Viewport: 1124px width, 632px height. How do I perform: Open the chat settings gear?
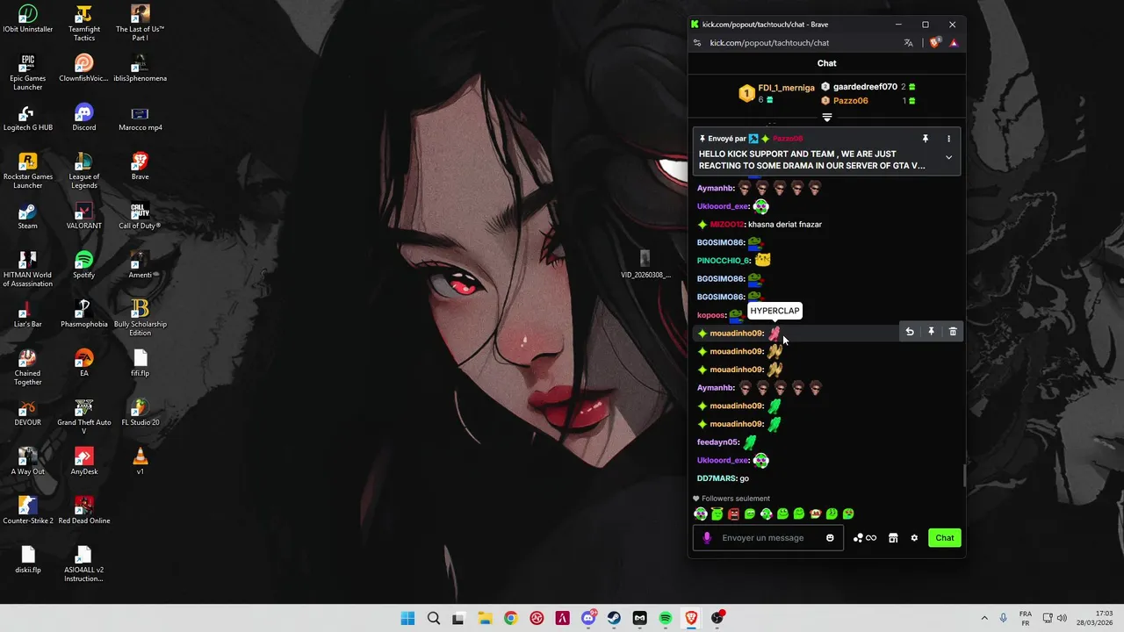click(914, 538)
